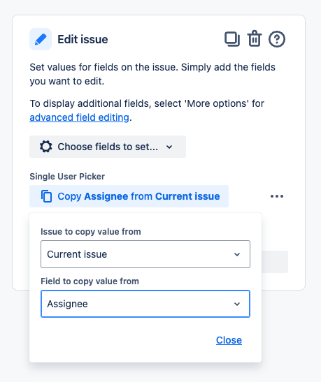Expand the chevron next to Choose fields to set
321x382 pixels.
click(x=169, y=147)
